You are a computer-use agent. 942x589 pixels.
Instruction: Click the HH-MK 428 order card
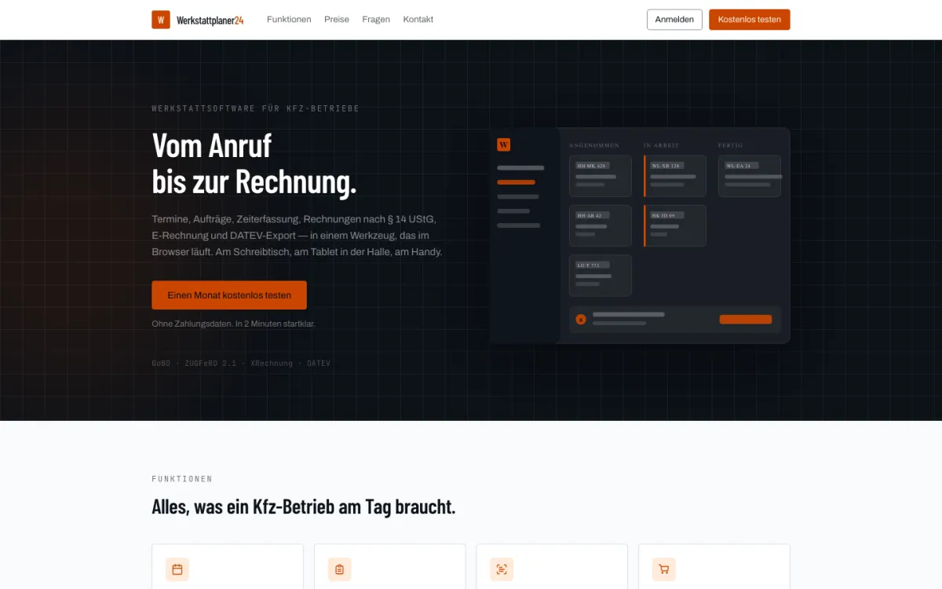(601, 176)
